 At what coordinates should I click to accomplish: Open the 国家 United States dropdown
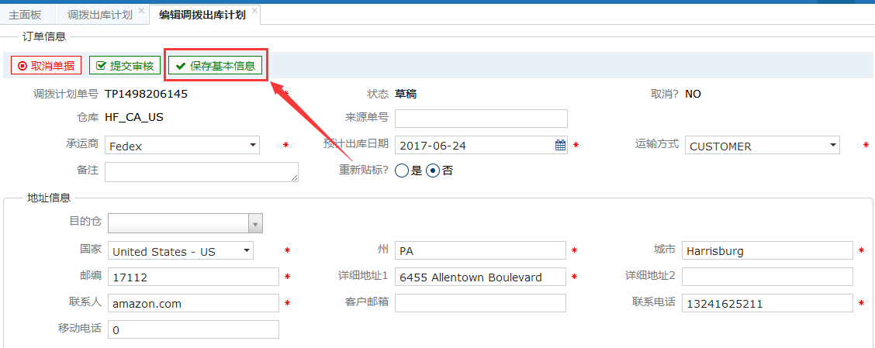click(x=180, y=251)
